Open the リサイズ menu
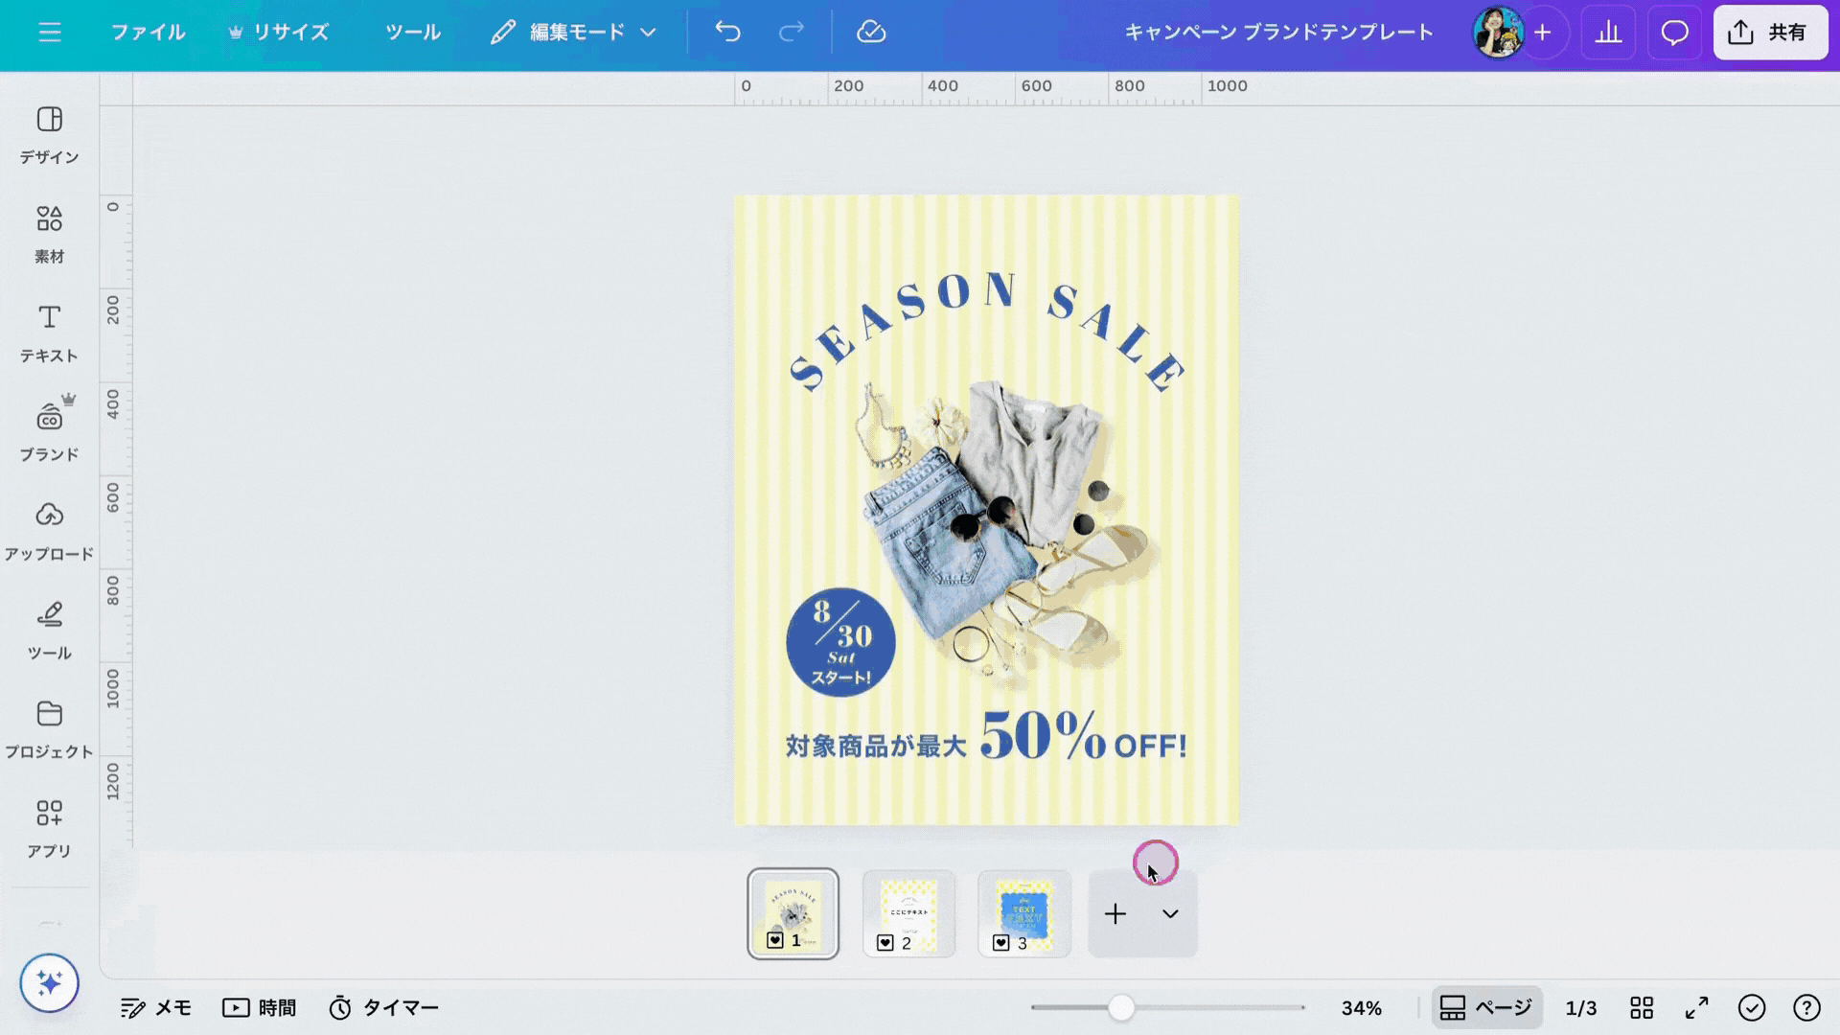The width and height of the screenshot is (1840, 1035). click(x=279, y=33)
